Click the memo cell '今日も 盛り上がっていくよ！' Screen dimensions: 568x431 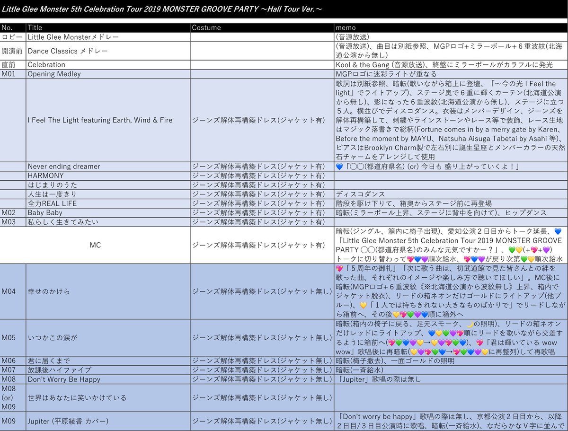[451, 167]
